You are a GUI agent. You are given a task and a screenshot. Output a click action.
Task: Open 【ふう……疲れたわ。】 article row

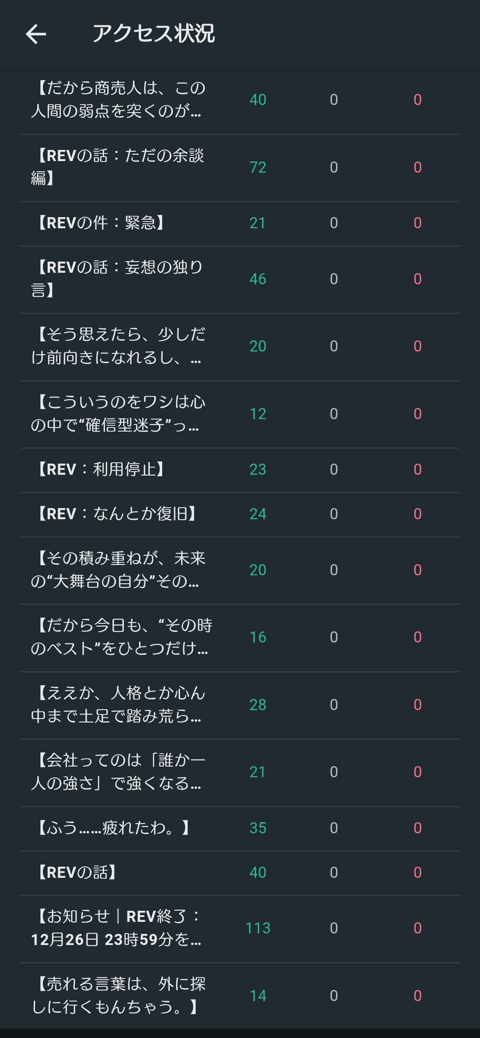pos(113,828)
